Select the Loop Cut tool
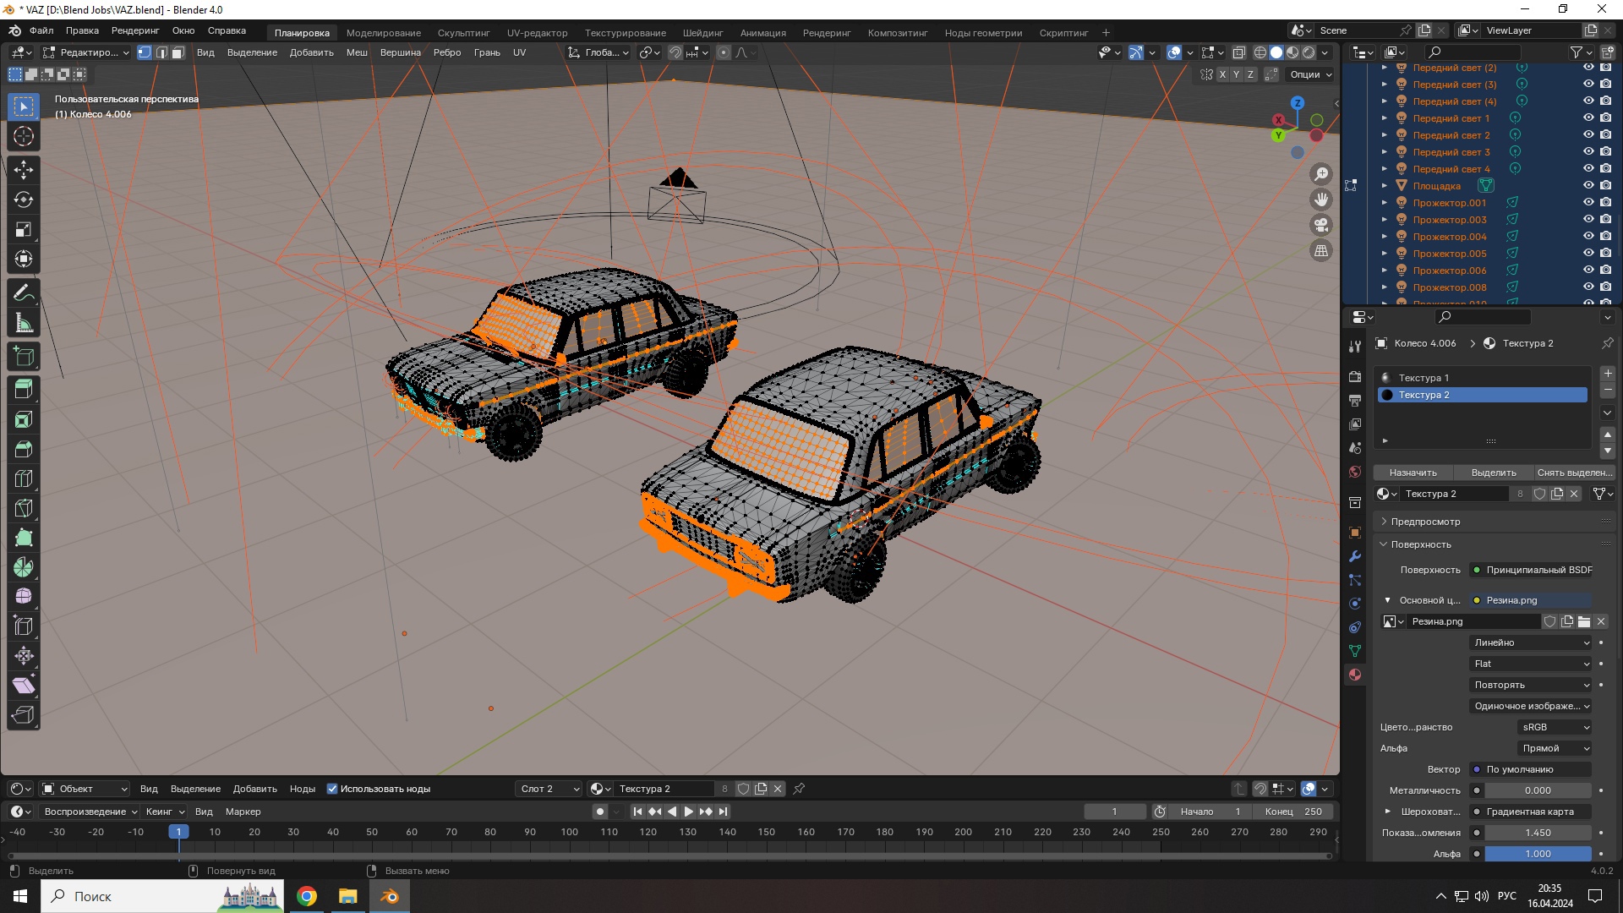The image size is (1623, 913). (x=24, y=478)
